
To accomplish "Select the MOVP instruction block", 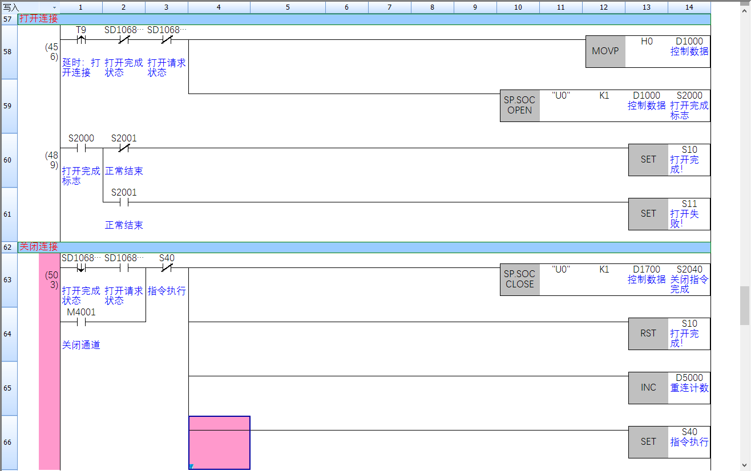I will coord(605,51).
